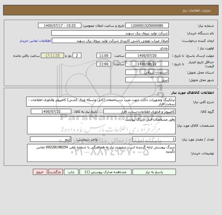Screen dimensions: 222x215
Task: Click the label مشخصات کالای مورد نیاز
Action: pyautogui.click(x=195, y=126)
